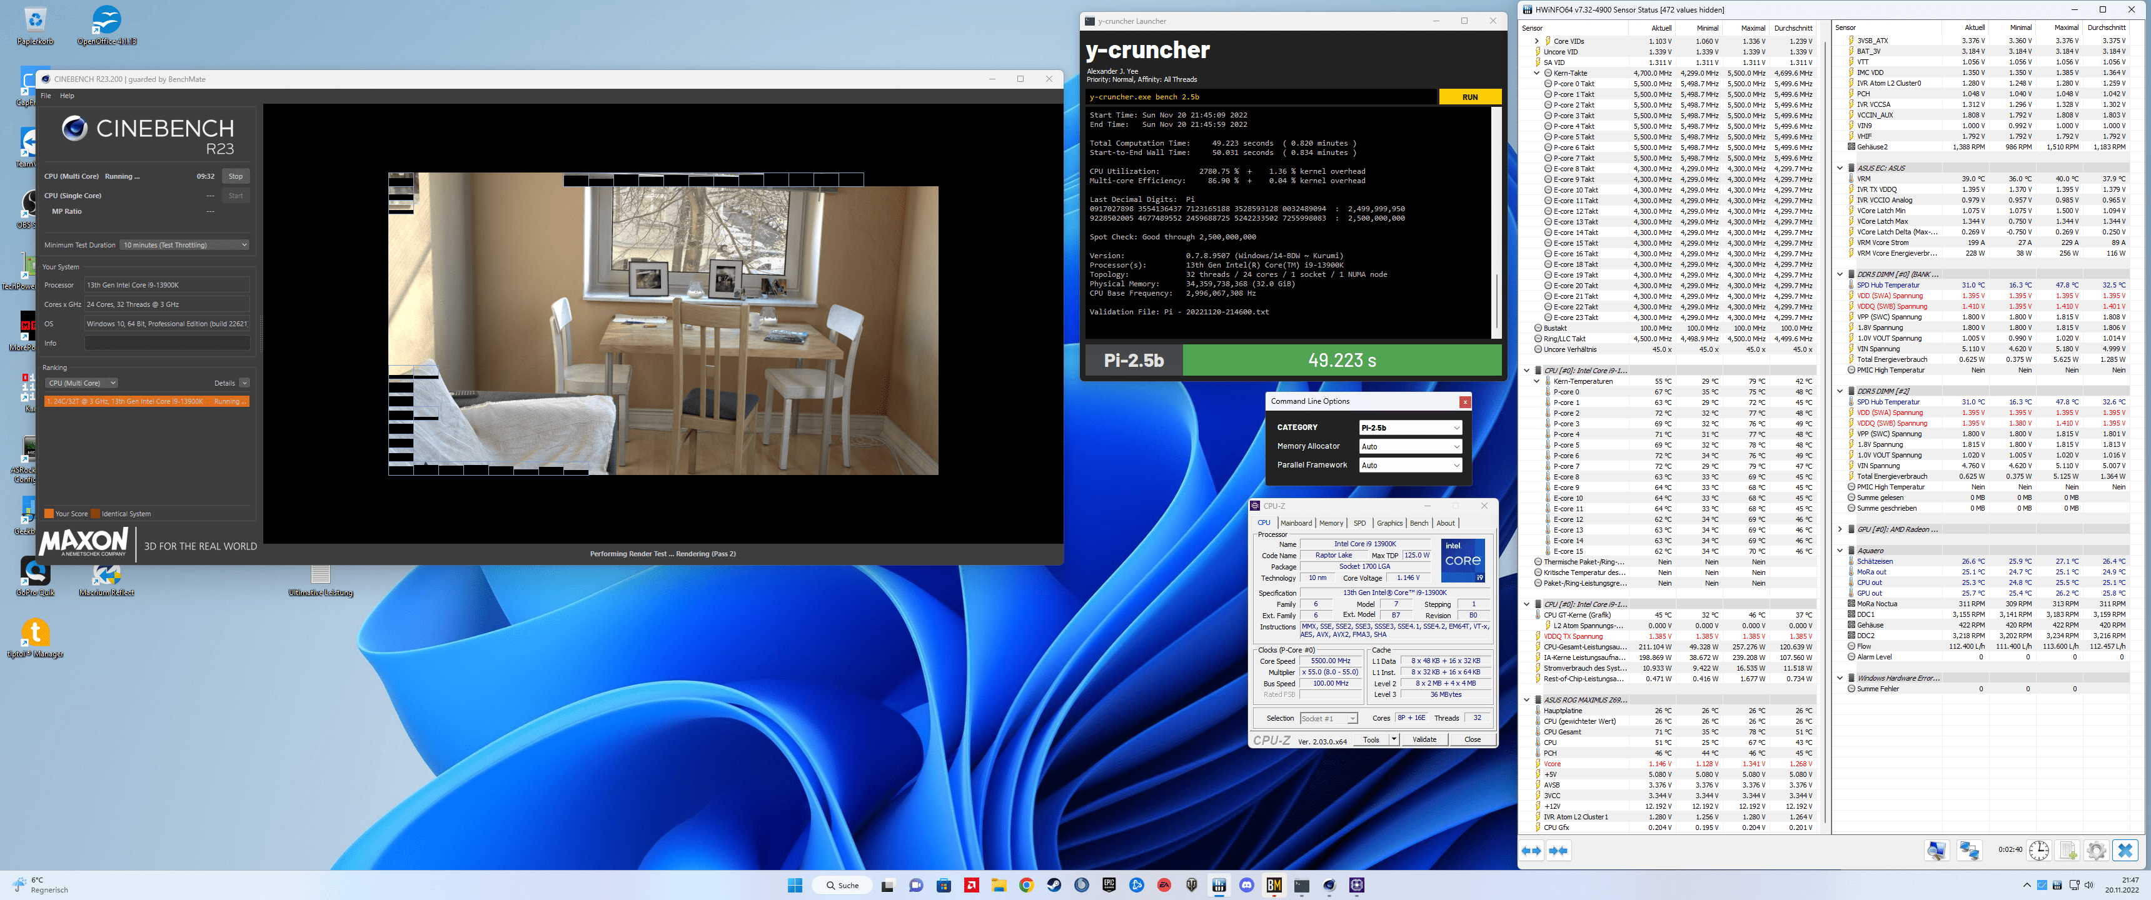Open Battle.net taskbar icon
Viewport: 2151px width, 900px height.
(1136, 885)
